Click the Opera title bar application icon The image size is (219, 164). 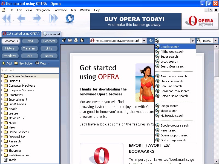(x=3, y=3)
